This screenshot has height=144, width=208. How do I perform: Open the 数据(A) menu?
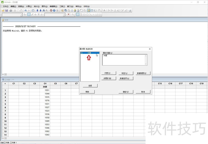point(21,6)
